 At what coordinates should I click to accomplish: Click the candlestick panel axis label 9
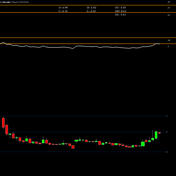(x=166, y=116)
